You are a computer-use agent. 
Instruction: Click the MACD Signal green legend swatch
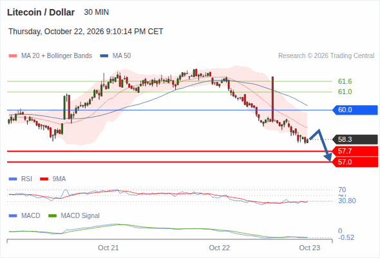pyautogui.click(x=53, y=216)
